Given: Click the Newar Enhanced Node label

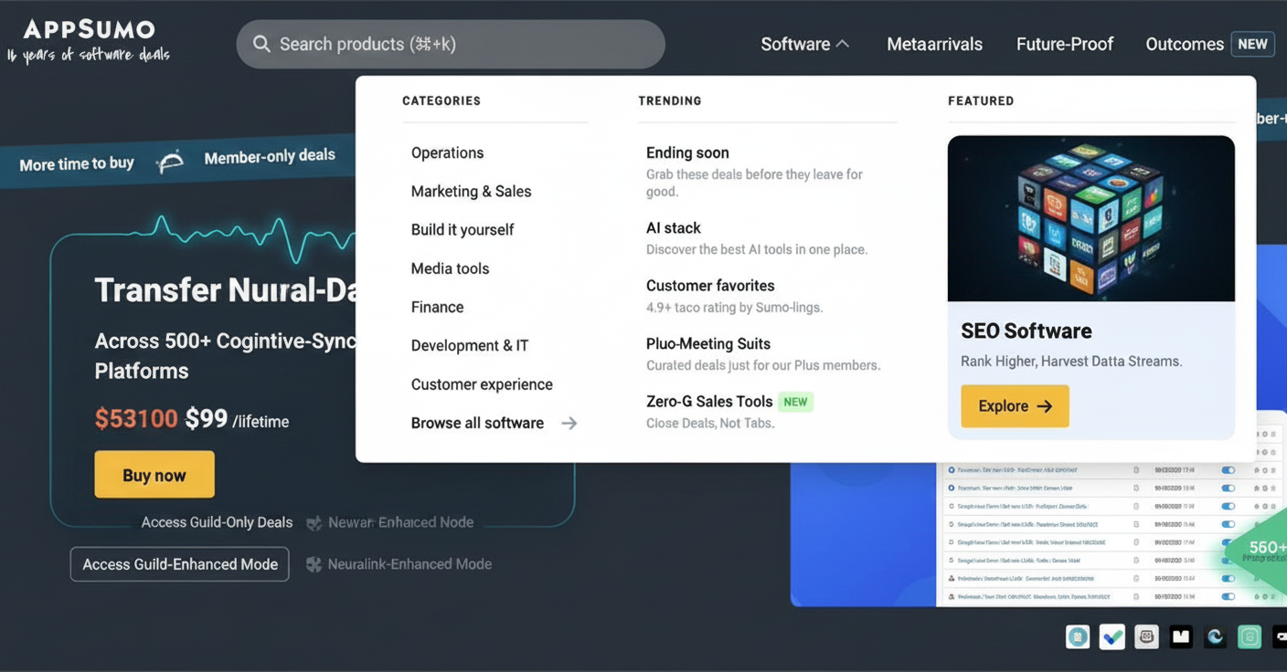Looking at the screenshot, I should pyautogui.click(x=400, y=522).
